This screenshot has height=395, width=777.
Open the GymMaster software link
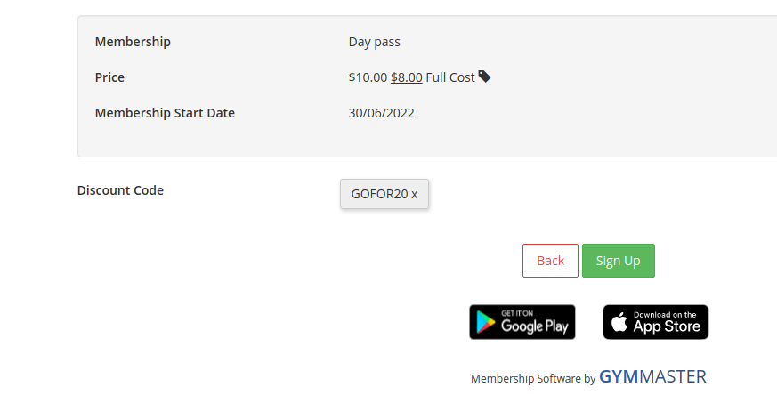652,376
